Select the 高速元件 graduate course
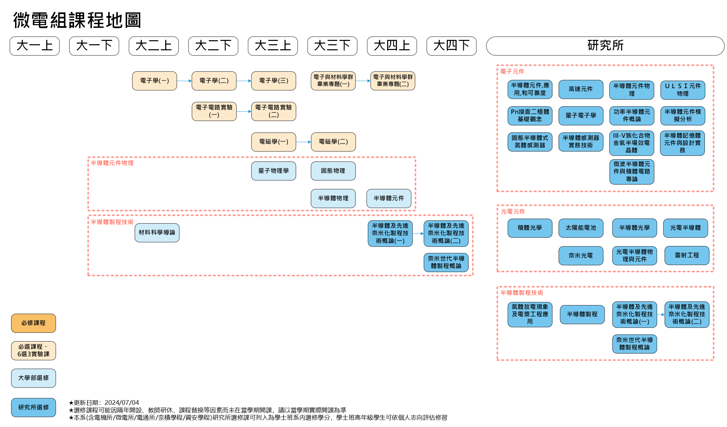Image resolution: width=727 pixels, height=427 pixels. (x=581, y=89)
